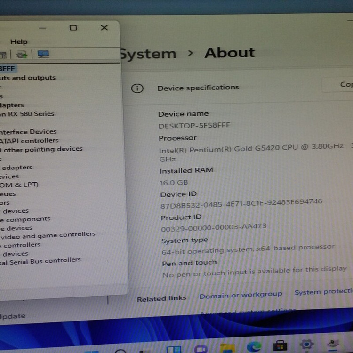The width and height of the screenshot is (353, 353).
Task: Open Microsoft Store from the taskbar
Action: 281,347
